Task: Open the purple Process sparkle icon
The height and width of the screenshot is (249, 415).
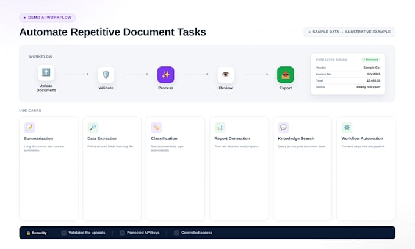Action: click(165, 75)
